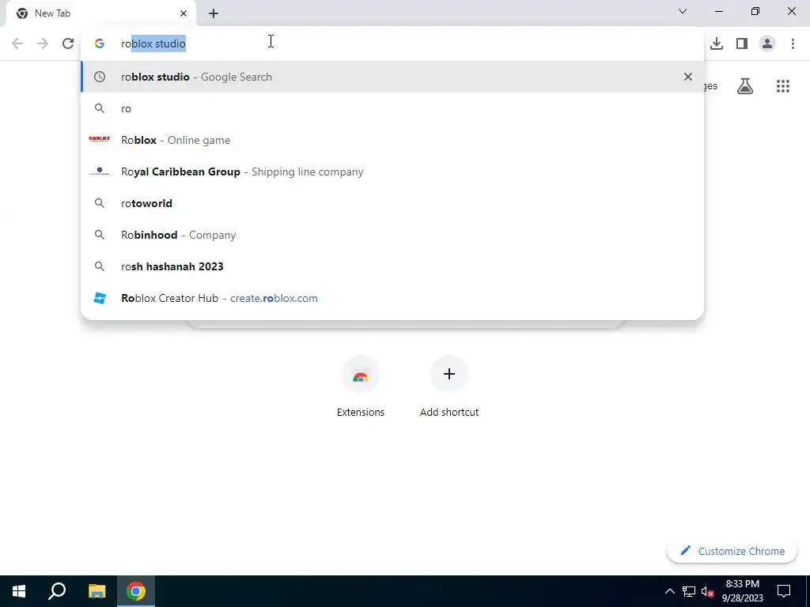Open a new tab with plus button

[214, 13]
